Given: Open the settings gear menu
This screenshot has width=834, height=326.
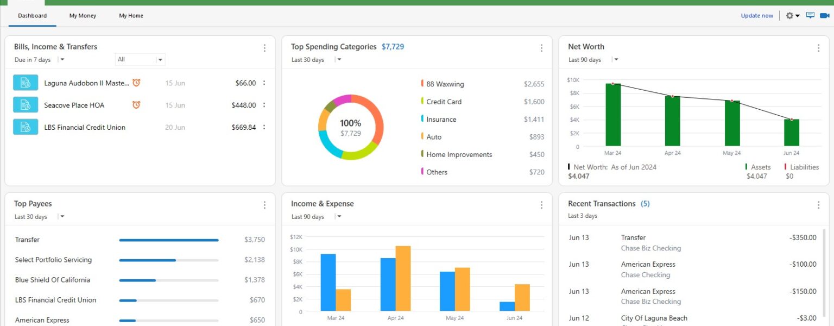Looking at the screenshot, I should [x=789, y=15].
